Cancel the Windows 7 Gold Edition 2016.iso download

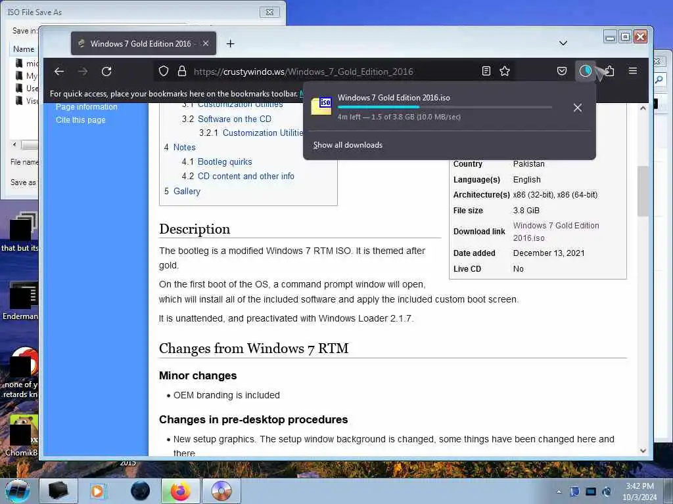(x=578, y=108)
